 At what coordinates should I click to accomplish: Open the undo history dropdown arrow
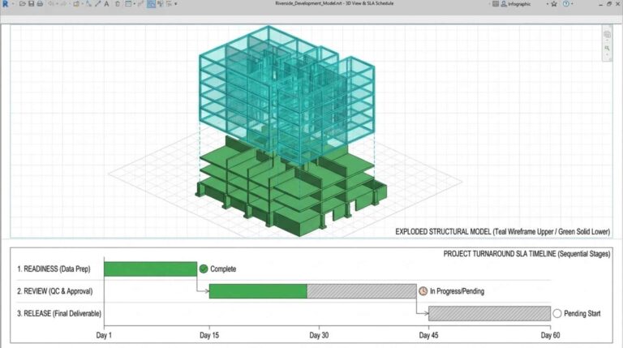58,4
